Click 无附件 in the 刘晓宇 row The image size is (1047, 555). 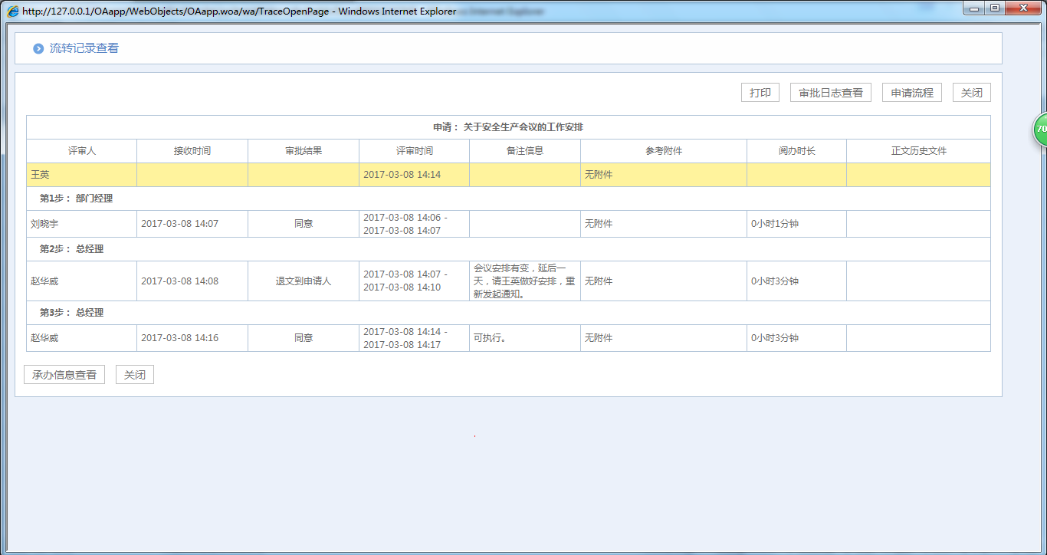(599, 224)
